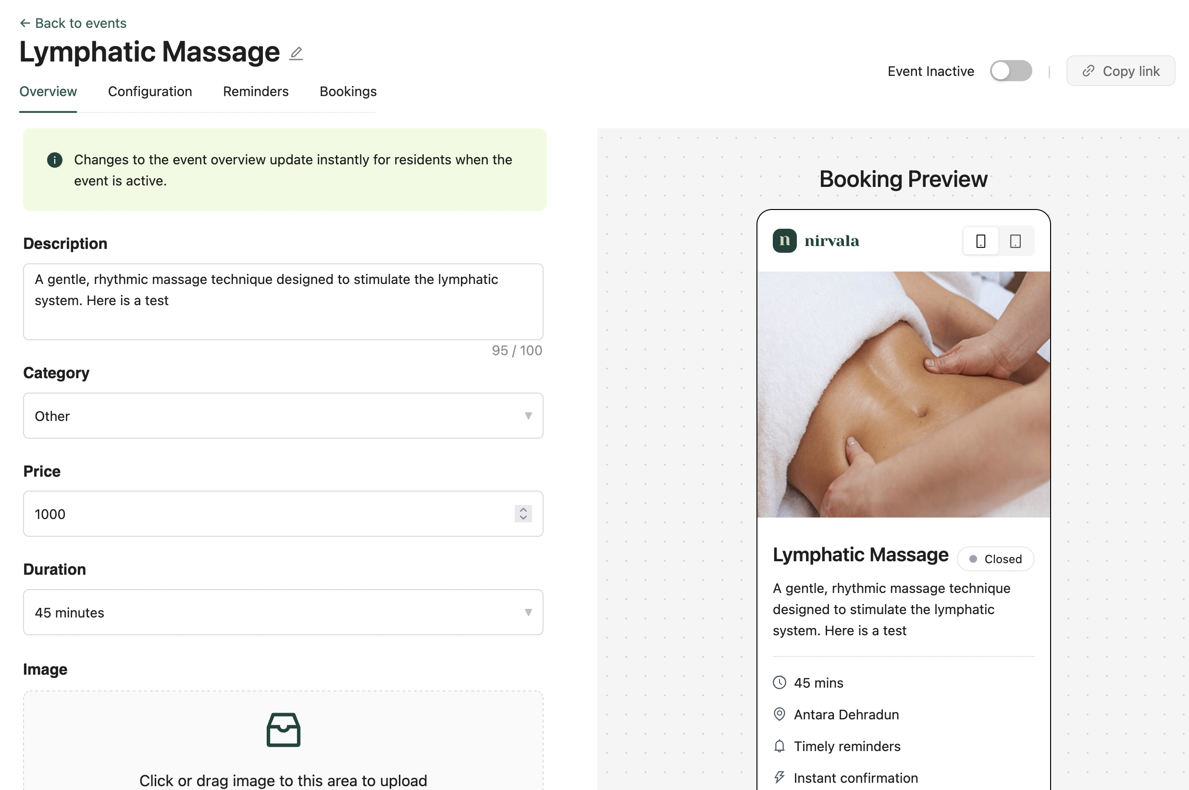
Task: Open the Category dropdown
Action: [283, 416]
